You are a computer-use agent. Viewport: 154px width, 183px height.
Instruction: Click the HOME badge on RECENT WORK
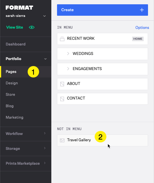(x=138, y=39)
